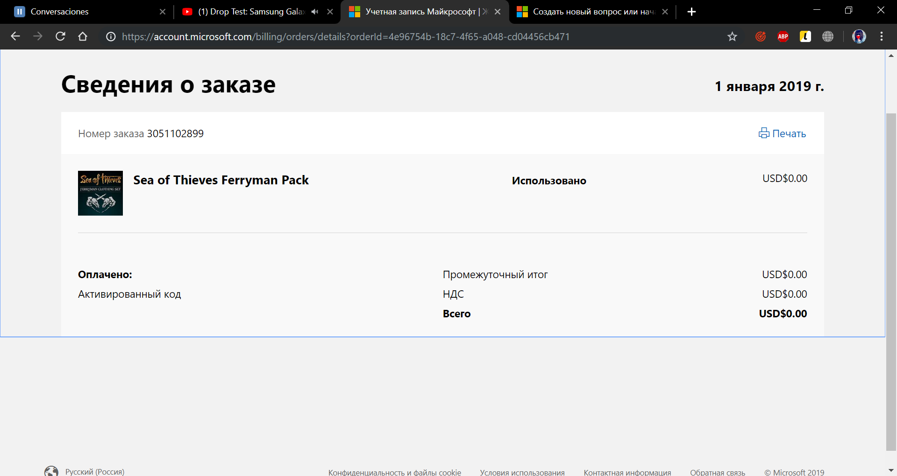The image size is (897, 476).
Task: Click the Сведения о заказе heading
Action: point(169,84)
